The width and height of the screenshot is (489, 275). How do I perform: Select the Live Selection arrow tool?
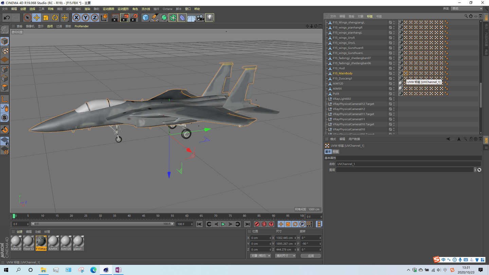(27, 18)
